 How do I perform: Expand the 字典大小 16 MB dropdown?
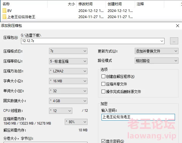68,81
